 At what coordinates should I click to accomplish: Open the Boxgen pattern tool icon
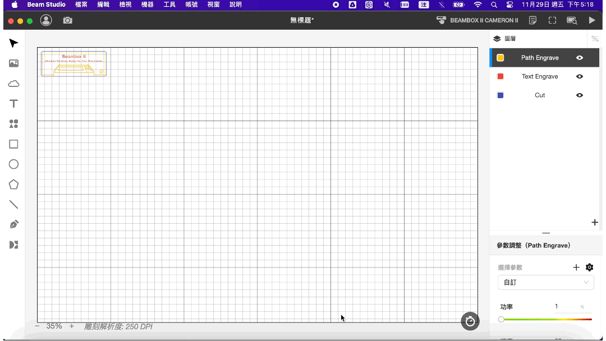(x=13, y=245)
